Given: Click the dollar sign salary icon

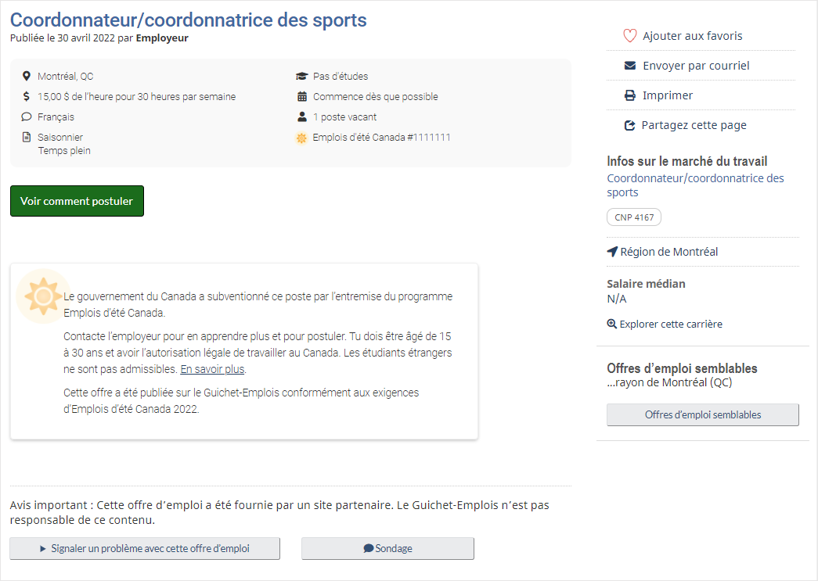Looking at the screenshot, I should [x=27, y=97].
